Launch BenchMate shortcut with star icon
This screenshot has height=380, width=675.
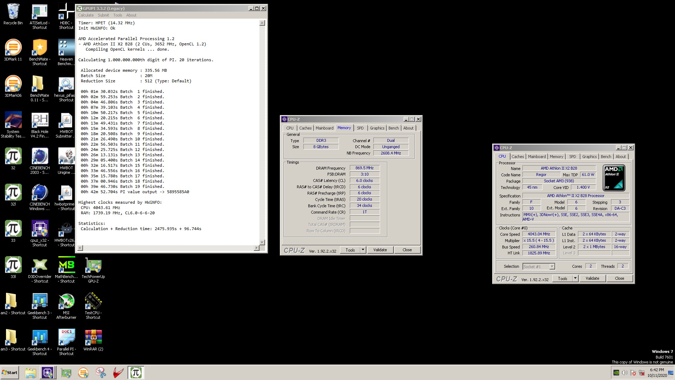[39, 52]
